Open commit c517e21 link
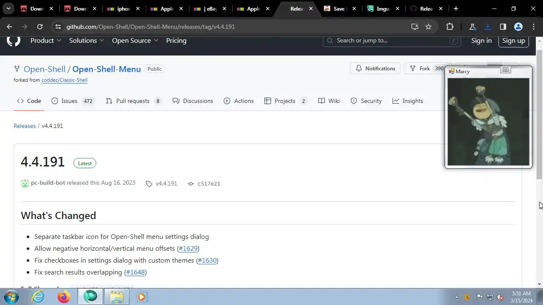The width and height of the screenshot is (543, 305). 204,183
